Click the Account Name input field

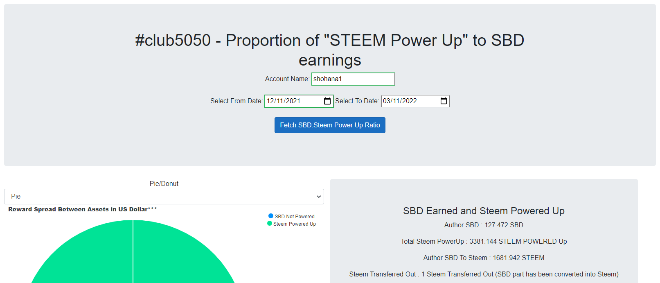click(353, 79)
